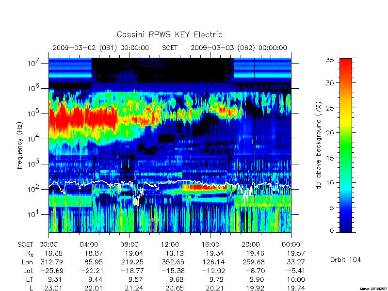Click the 10^4 frequency axis tick label
This screenshot has width=388, height=291.
click(x=34, y=138)
